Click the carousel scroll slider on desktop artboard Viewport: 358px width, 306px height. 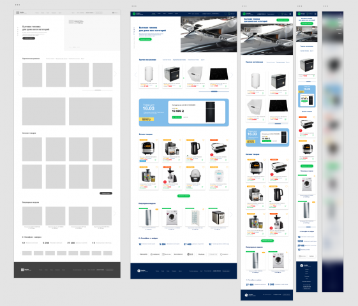pyautogui.click(x=214, y=91)
